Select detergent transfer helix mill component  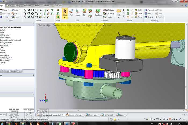10,40
